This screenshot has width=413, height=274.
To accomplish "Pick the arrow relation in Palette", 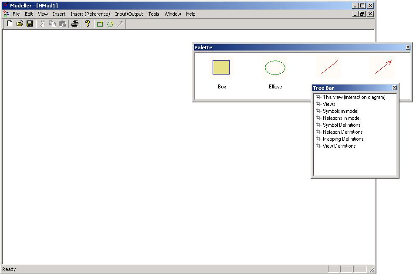I will coord(383,67).
